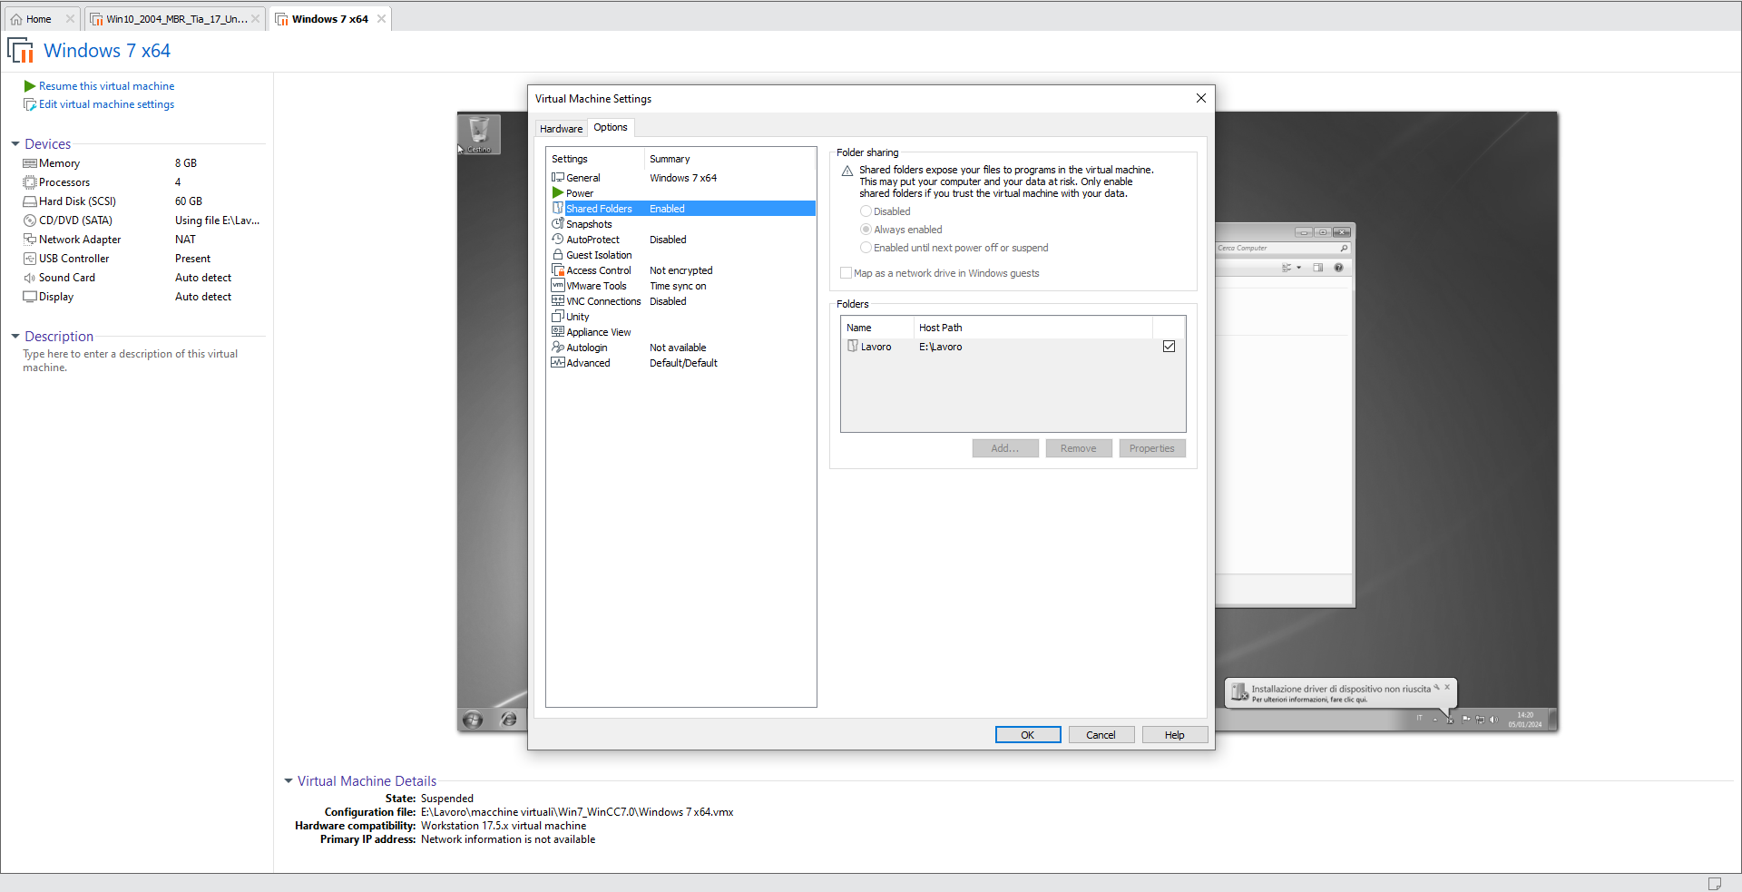The width and height of the screenshot is (1742, 892).
Task: Click the Remove folder button
Action: click(x=1079, y=448)
